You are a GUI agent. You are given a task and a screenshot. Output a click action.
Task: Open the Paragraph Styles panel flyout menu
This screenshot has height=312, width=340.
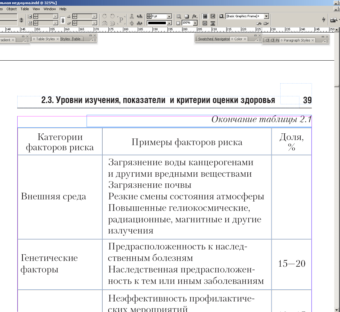pos(326,41)
